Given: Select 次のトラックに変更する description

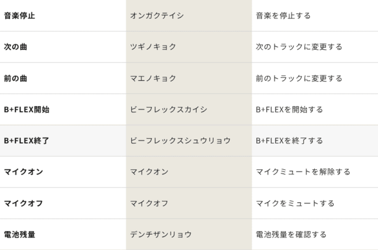Looking at the screenshot, I should click(299, 47).
